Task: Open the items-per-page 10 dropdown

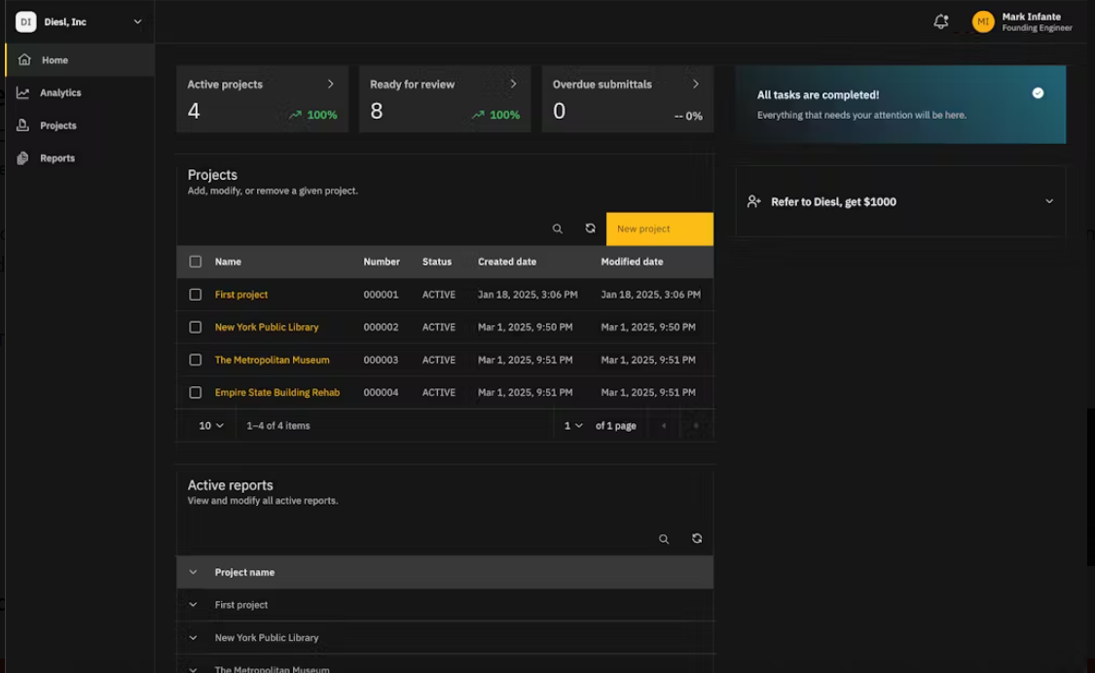Action: click(211, 426)
